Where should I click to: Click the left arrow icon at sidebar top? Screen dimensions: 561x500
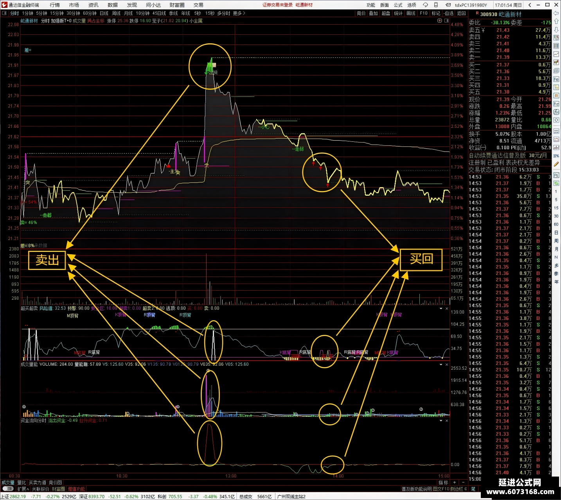557,13
